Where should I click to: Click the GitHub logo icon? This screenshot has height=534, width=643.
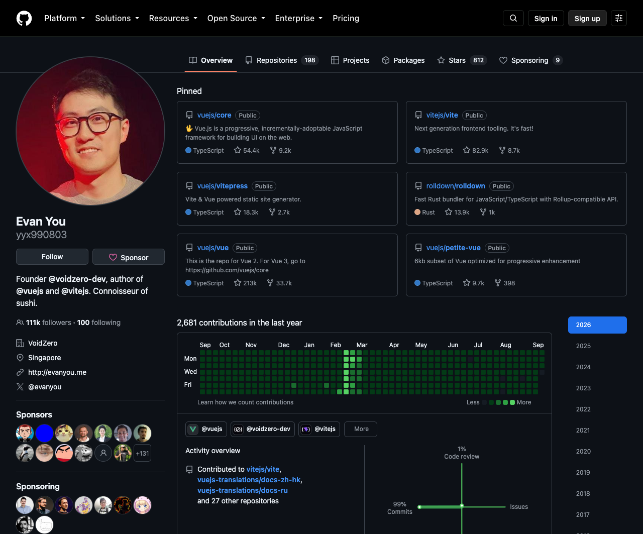[24, 18]
